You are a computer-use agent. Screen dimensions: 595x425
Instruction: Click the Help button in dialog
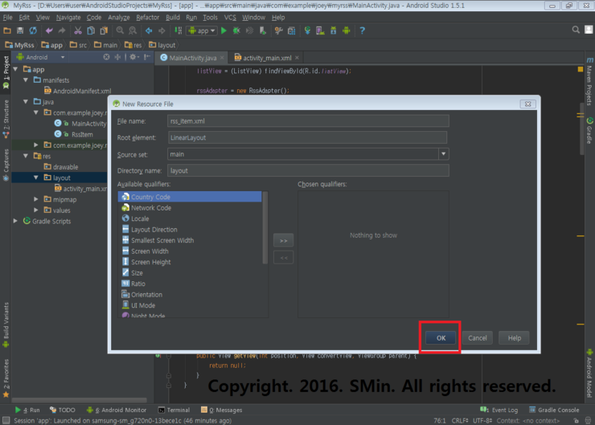[514, 337]
